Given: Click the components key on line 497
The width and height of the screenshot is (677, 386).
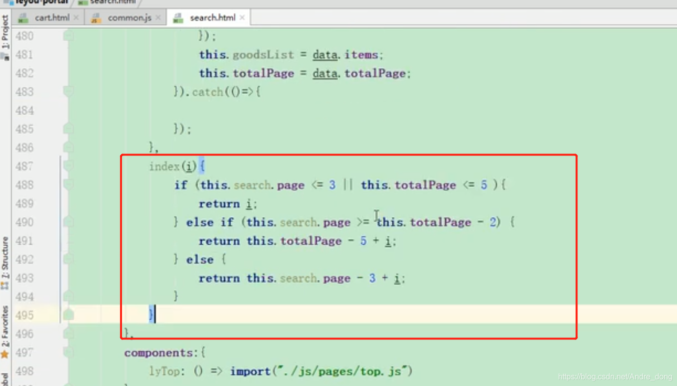Looking at the screenshot, I should point(159,353).
